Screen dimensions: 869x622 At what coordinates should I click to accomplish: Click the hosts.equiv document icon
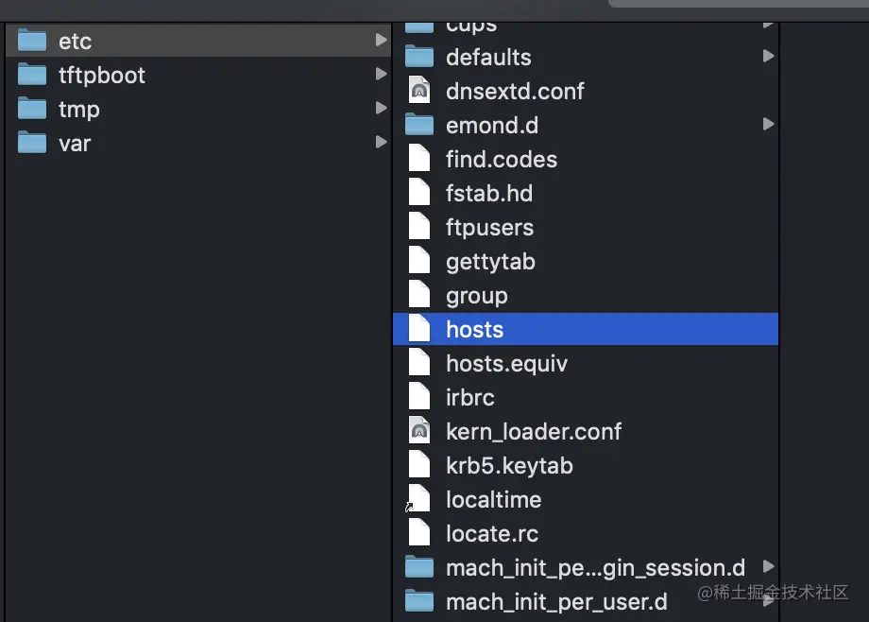pos(419,362)
